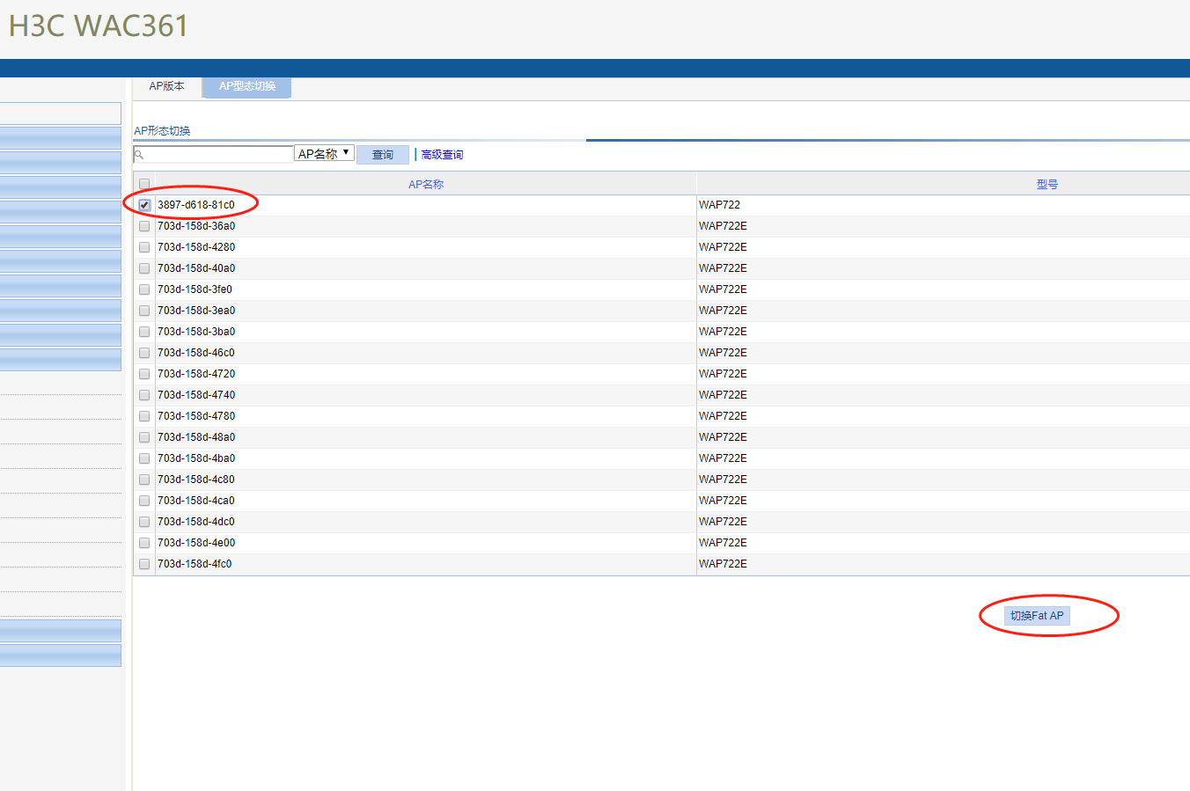Click the 切换Fat AP button

[x=1037, y=616]
